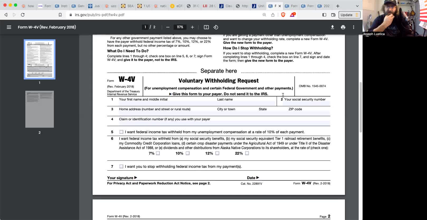Screen dimensions: 427x220
Task: Print the PDF document
Action: 343,27
